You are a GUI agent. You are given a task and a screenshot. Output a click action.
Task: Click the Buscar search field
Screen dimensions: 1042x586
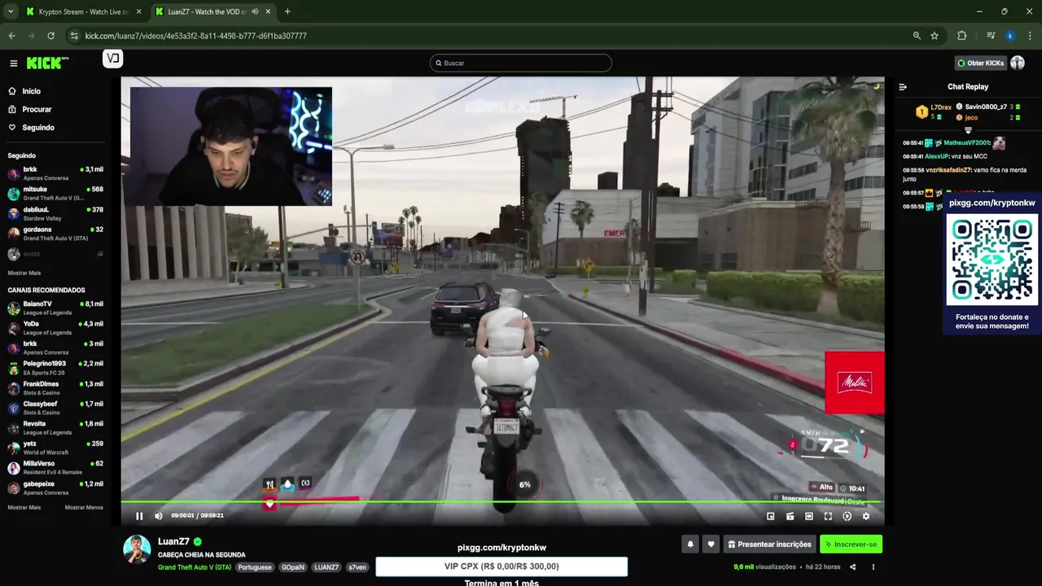point(521,63)
